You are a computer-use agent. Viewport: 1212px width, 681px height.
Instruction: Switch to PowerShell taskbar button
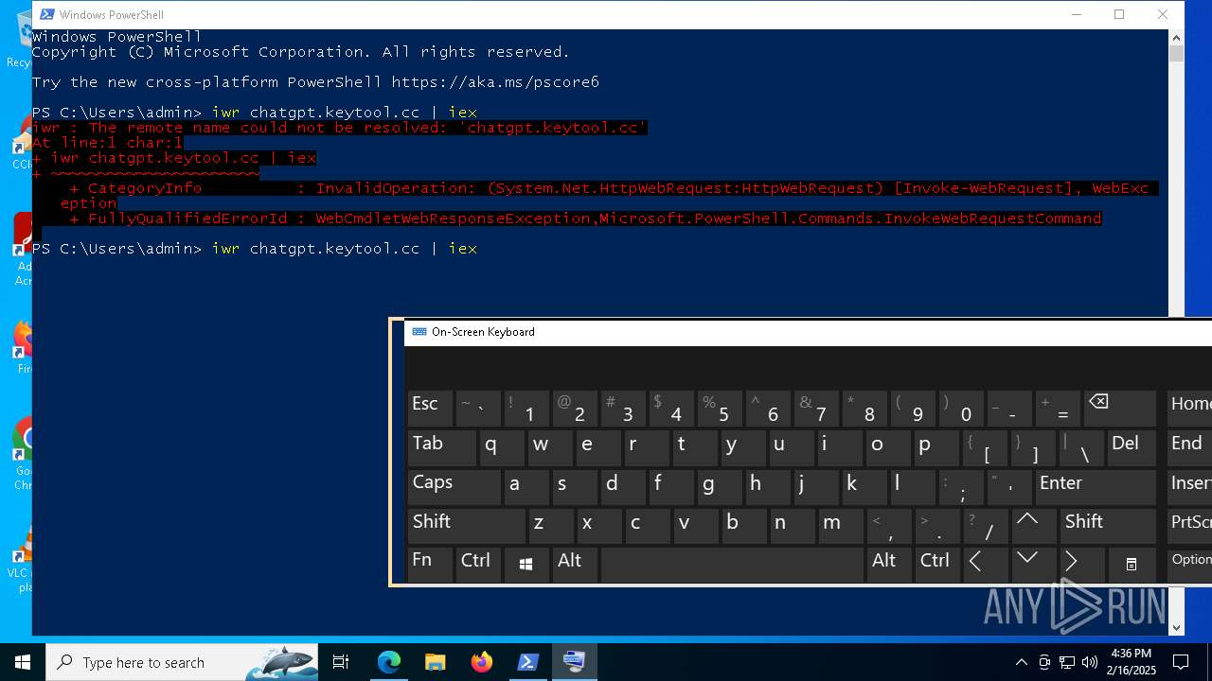pyautogui.click(x=528, y=662)
